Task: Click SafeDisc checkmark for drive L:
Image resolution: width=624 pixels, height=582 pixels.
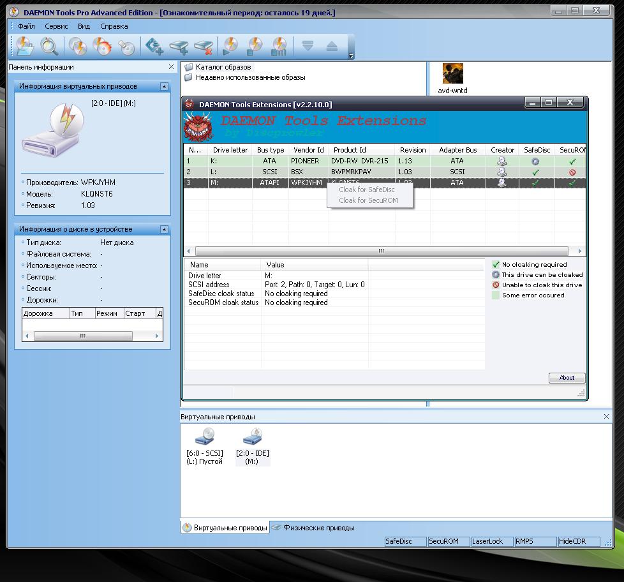Action: (x=536, y=172)
